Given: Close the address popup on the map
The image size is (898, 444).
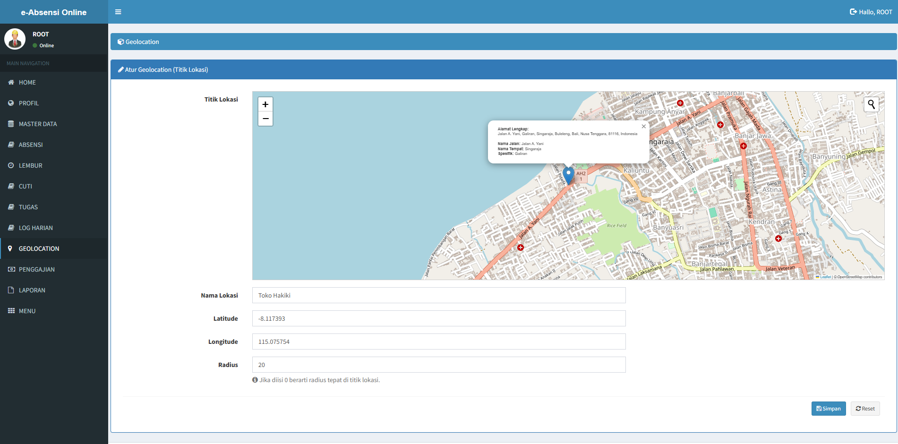Looking at the screenshot, I should (643, 127).
